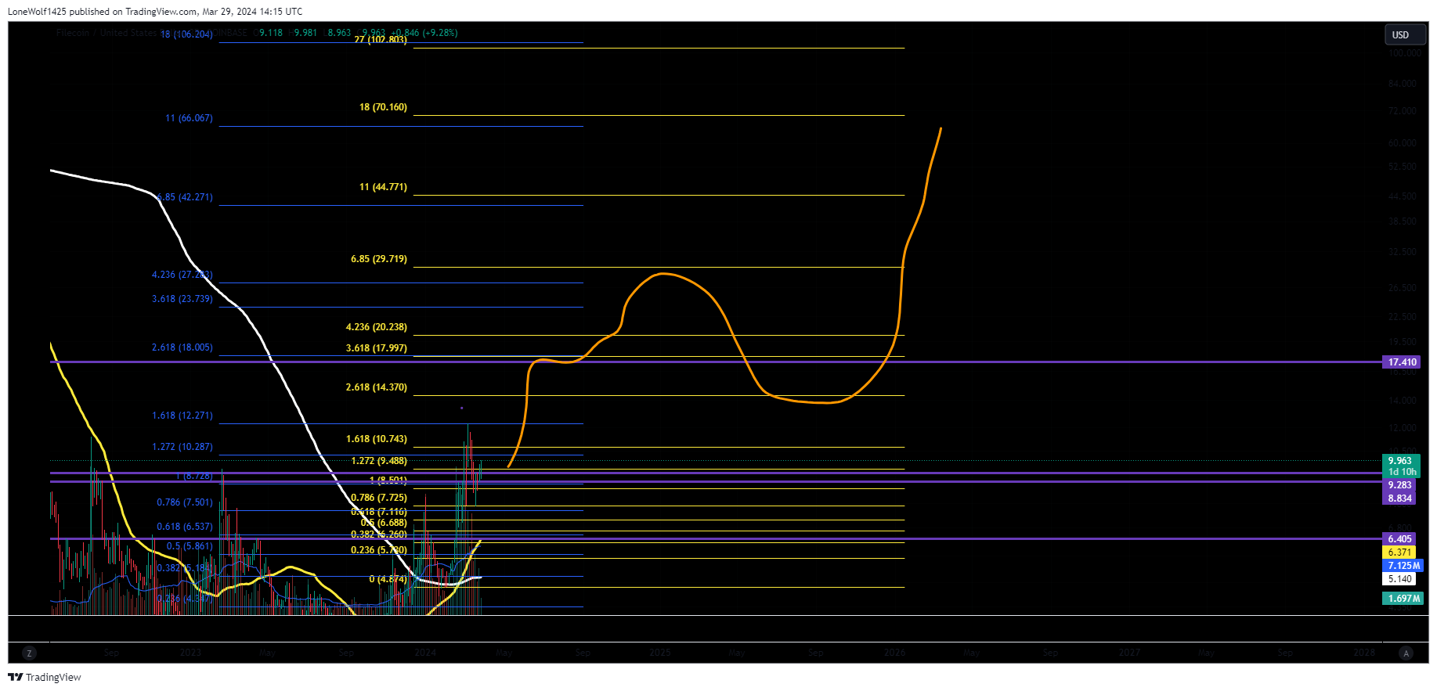
Task: Click the 2023 label on the time axis
Action: pos(190,653)
